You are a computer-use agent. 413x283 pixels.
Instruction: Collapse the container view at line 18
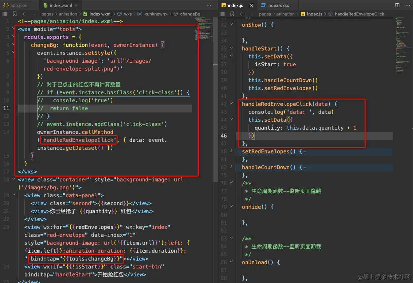[14, 179]
